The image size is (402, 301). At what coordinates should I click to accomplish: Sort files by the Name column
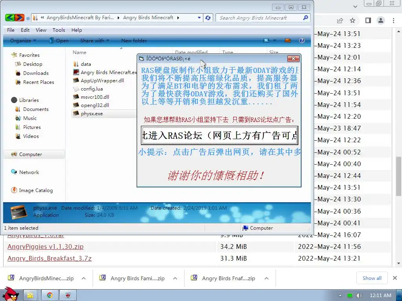point(79,52)
